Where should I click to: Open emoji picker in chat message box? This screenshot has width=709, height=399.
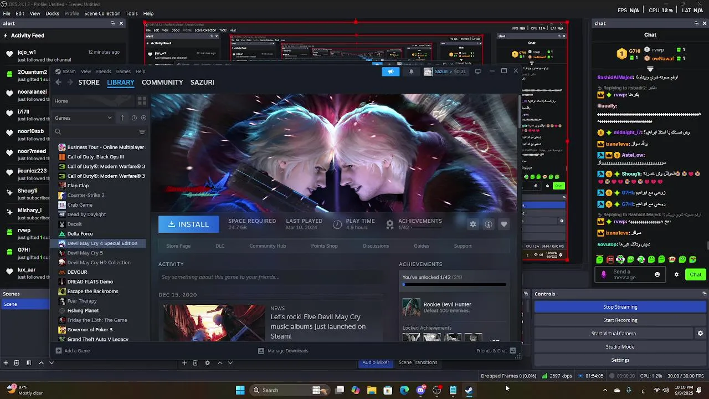[x=657, y=274]
